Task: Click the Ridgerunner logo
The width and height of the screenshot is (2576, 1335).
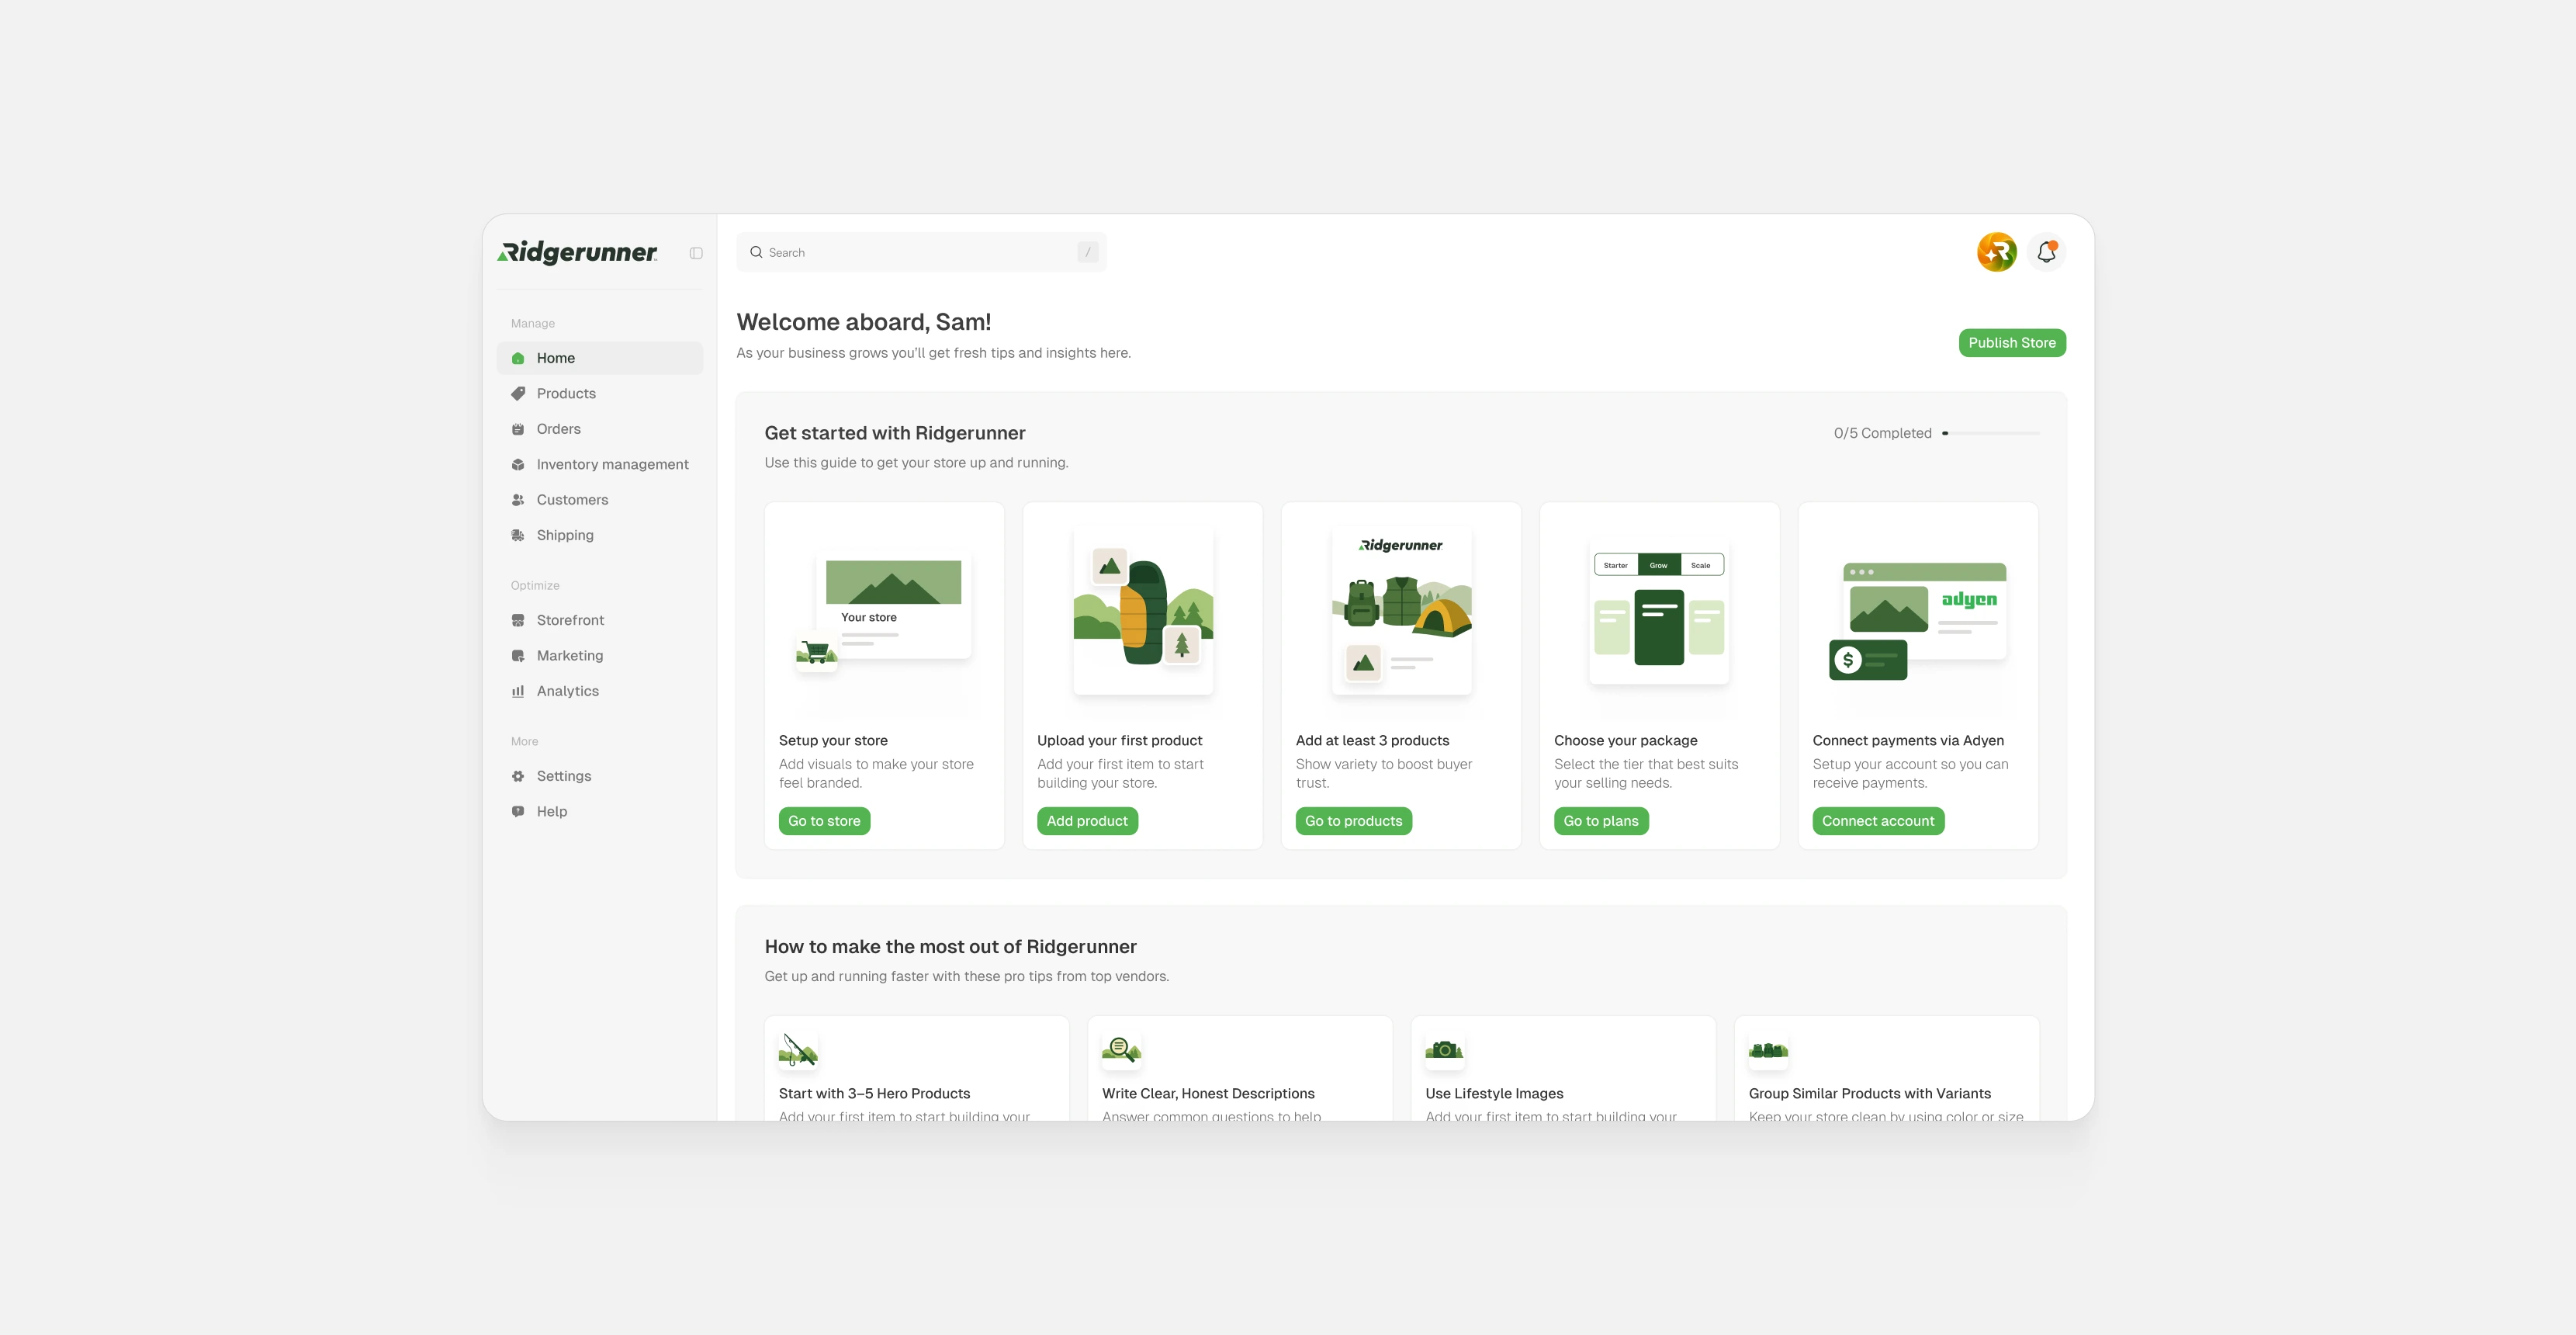Action: pos(578,252)
